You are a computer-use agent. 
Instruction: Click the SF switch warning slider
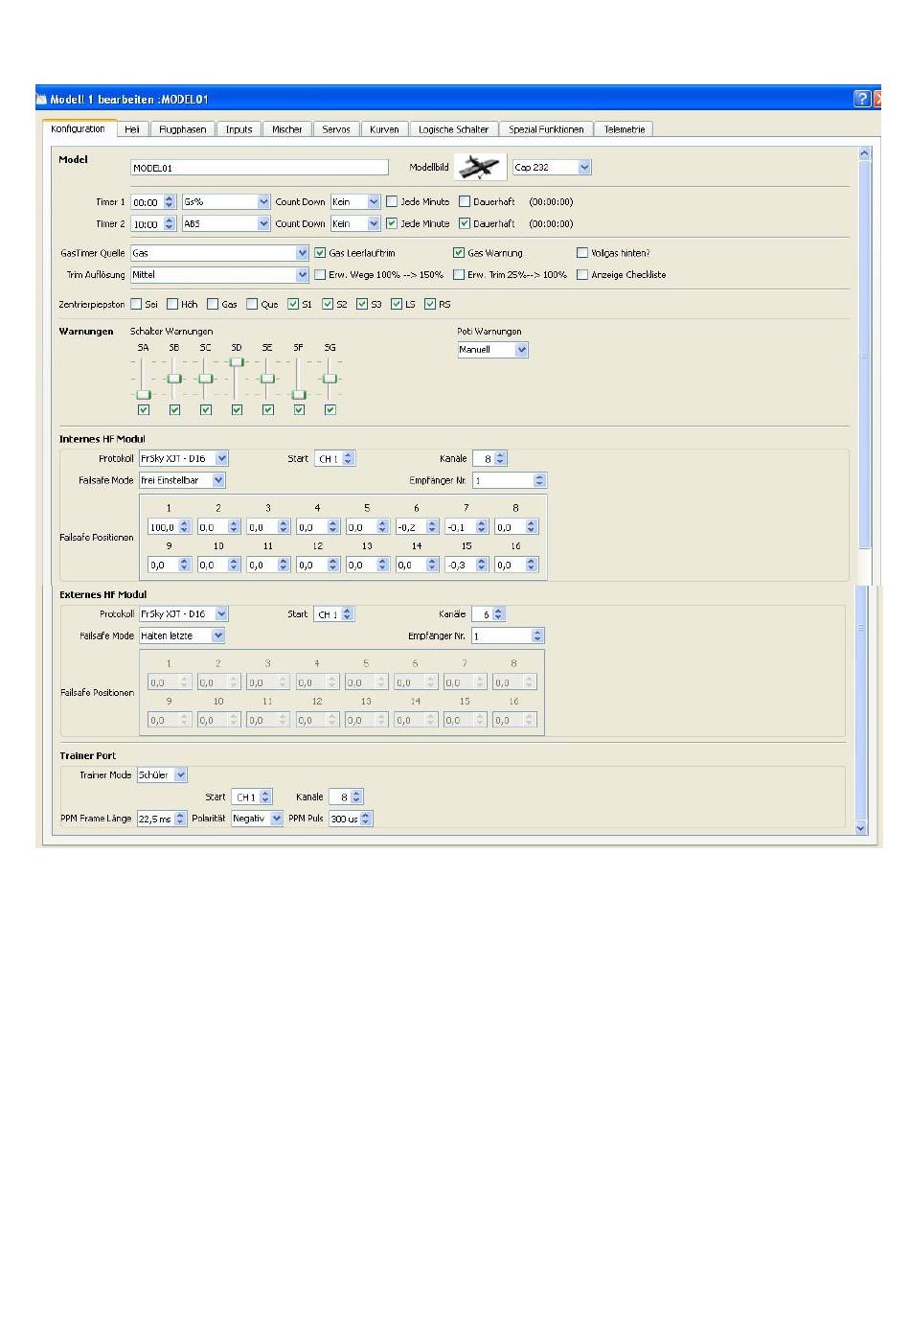(x=299, y=378)
